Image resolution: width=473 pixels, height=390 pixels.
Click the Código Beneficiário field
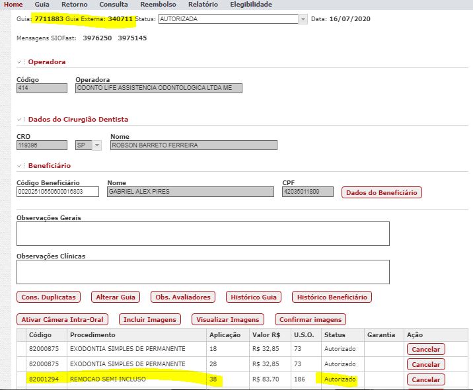coord(58,192)
